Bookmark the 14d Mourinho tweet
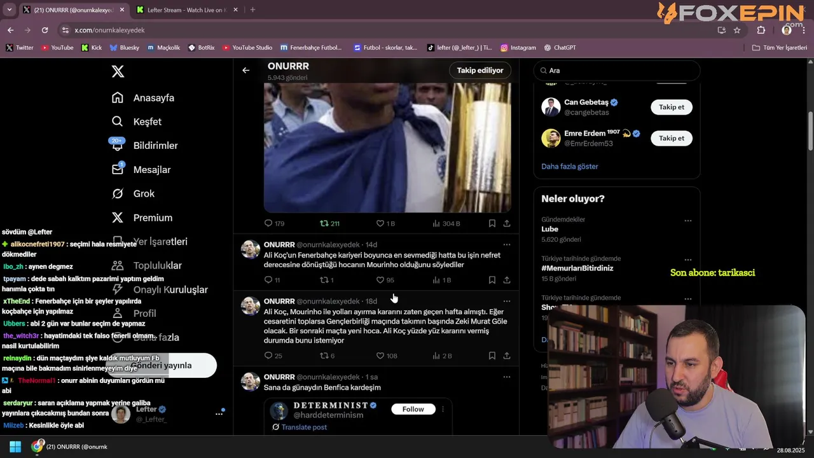Image resolution: width=814 pixels, height=458 pixels. point(492,280)
